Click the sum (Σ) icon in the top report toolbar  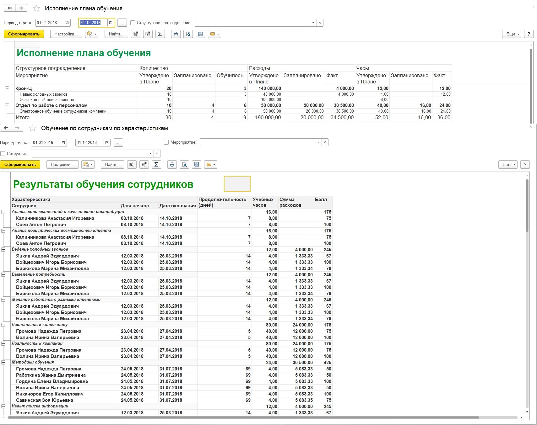tap(160, 34)
